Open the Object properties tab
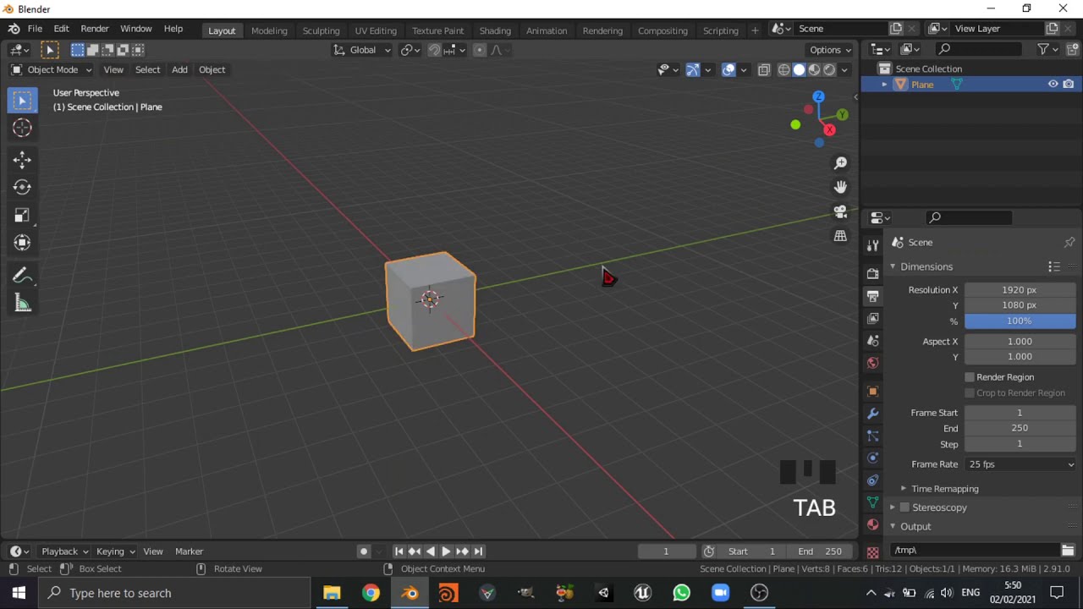This screenshot has width=1083, height=609. pyautogui.click(x=872, y=391)
